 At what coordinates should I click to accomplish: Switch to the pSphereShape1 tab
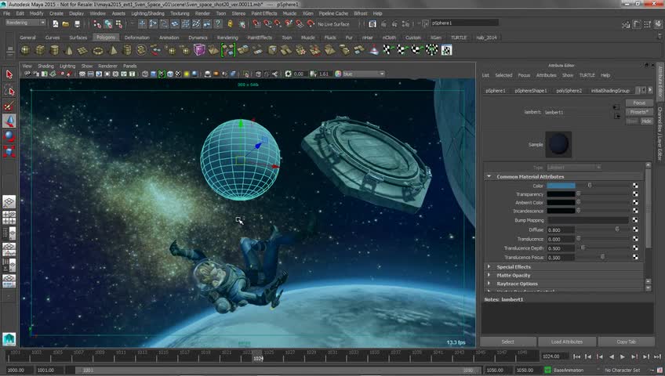(x=531, y=91)
